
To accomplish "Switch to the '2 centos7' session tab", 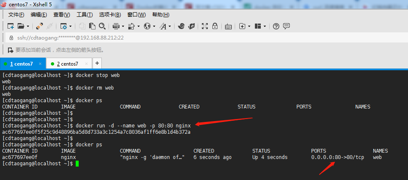I will click(69, 64).
